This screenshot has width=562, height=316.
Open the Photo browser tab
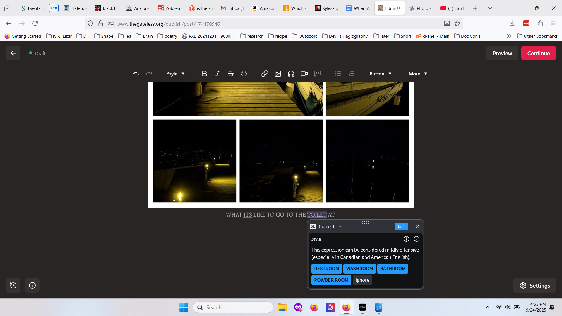(421, 8)
